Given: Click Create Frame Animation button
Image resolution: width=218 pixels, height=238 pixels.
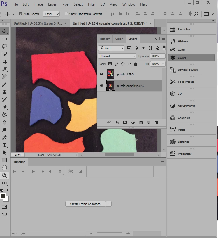Looking at the screenshot, I should (x=85, y=204).
